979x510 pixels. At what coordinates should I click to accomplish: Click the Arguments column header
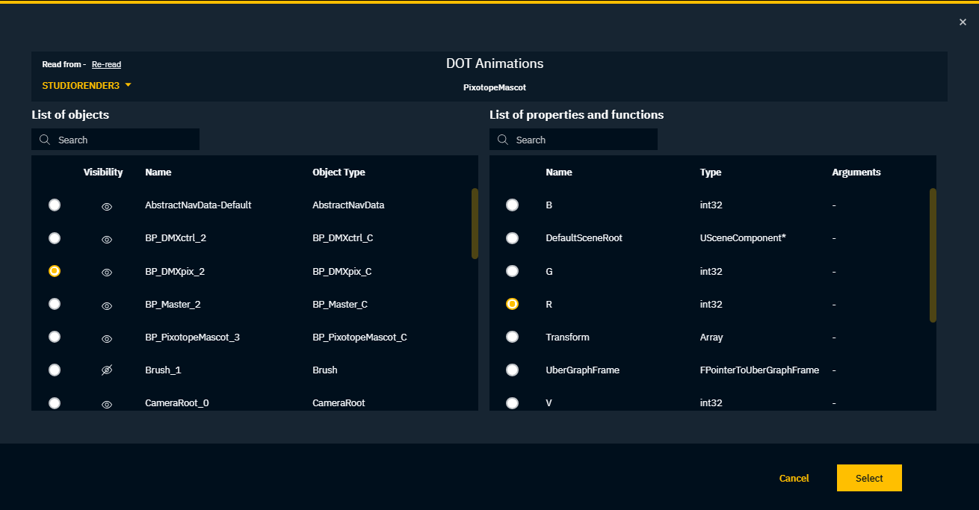coord(856,172)
